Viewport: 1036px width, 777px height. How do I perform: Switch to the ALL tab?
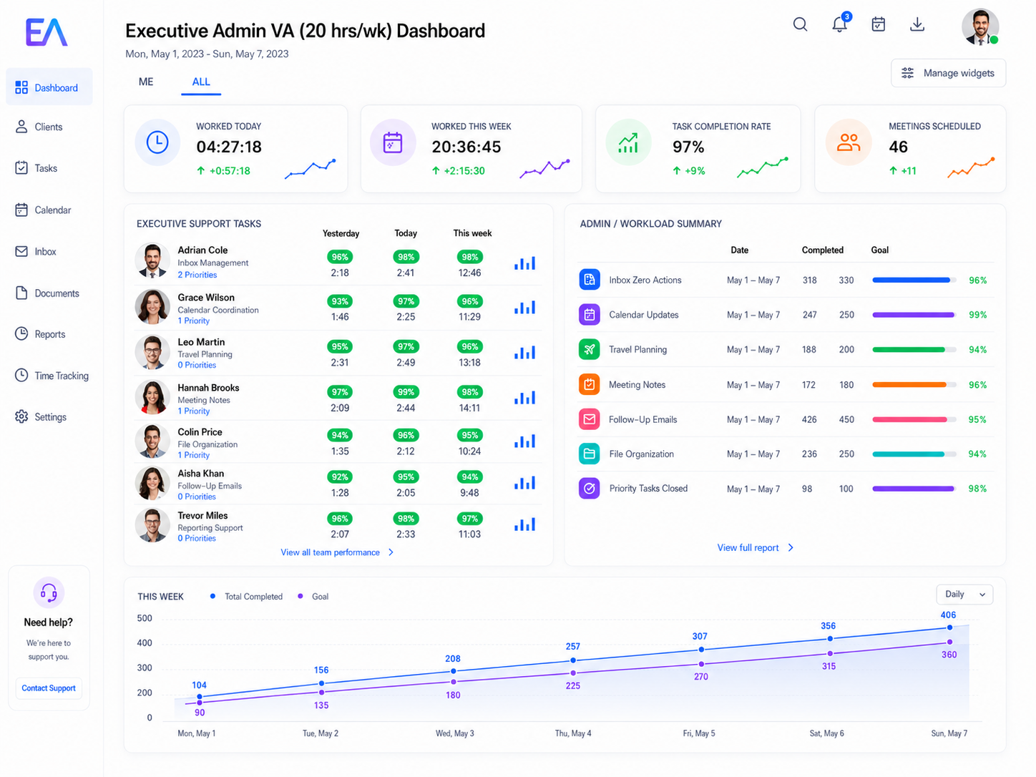coord(201,82)
